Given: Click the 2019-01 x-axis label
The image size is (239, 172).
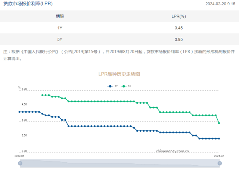Looking at the screenshot, I should tap(19, 155).
